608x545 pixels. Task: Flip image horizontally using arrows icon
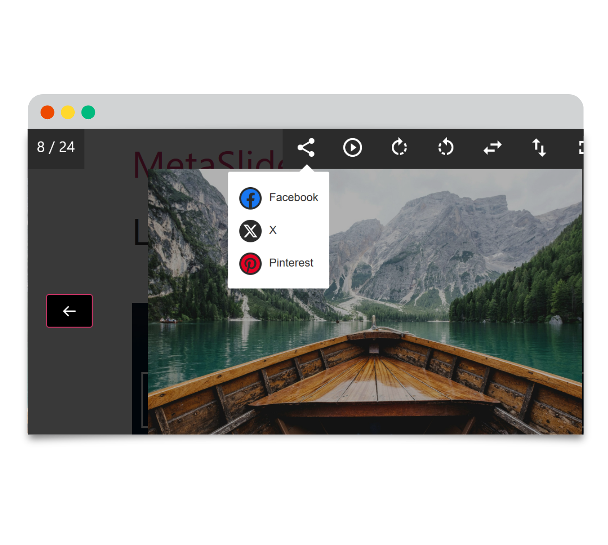click(492, 147)
